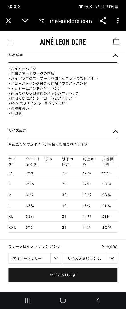Screen dimensions: 126x309
Task: Tap the Android home button
Action: (x=63, y=300)
